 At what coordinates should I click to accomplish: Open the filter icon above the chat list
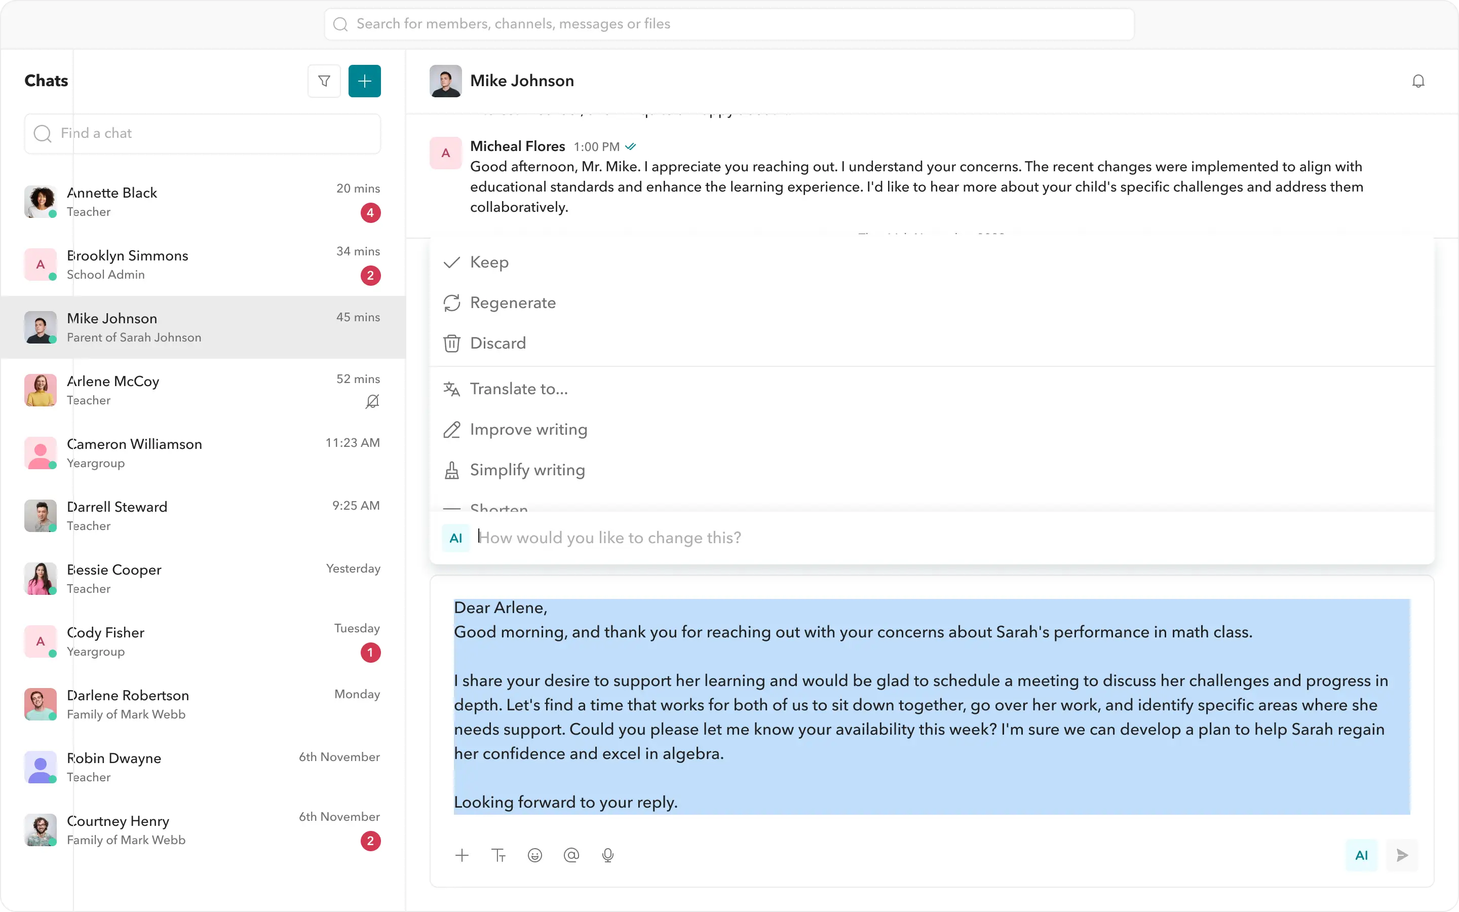point(324,81)
